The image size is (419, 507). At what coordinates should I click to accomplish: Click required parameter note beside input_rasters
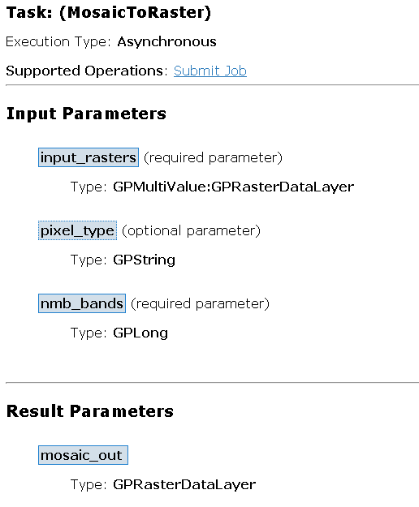coord(213,157)
